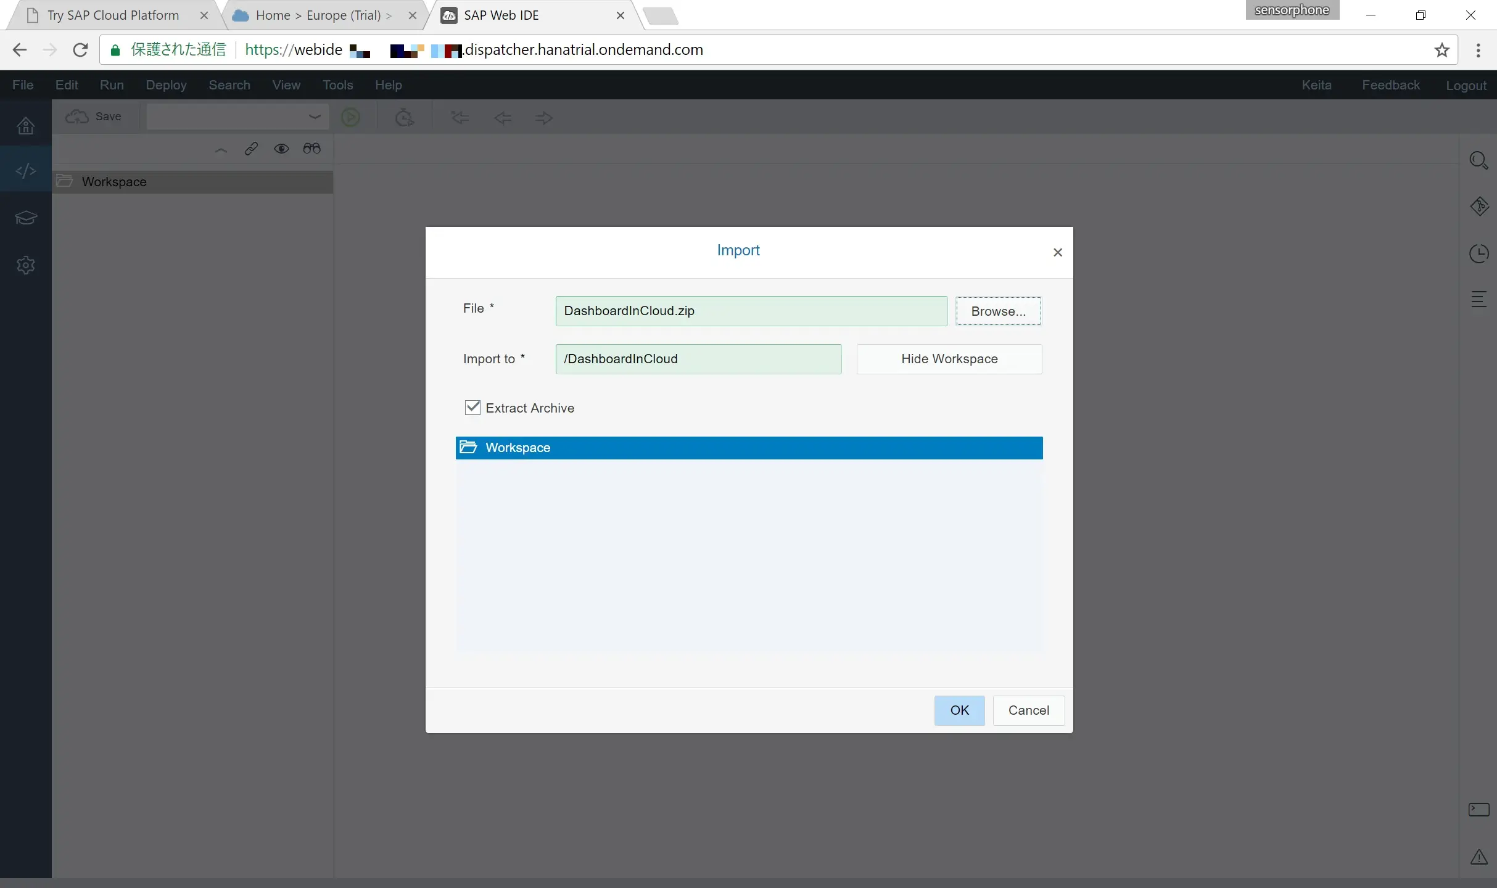Open the Outline pane icon
Image resolution: width=1497 pixels, height=888 pixels.
click(1478, 299)
